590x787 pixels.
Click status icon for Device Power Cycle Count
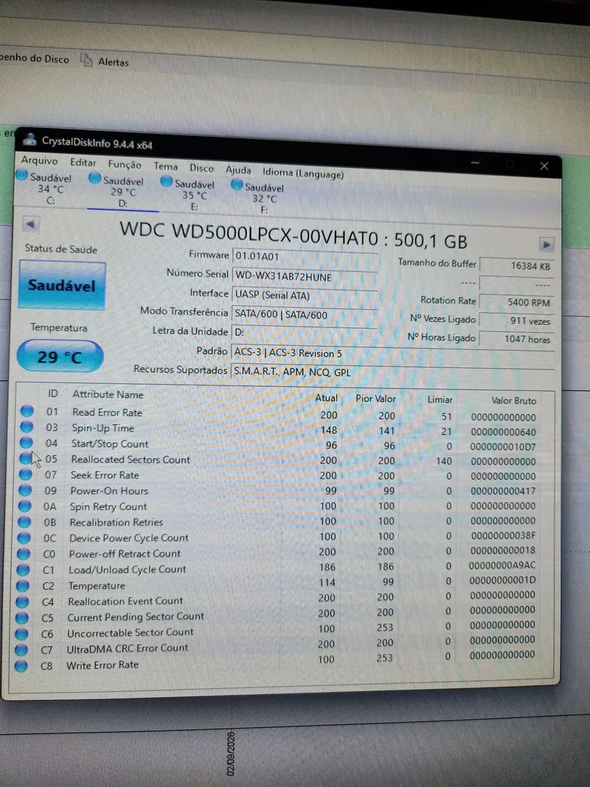[24, 537]
